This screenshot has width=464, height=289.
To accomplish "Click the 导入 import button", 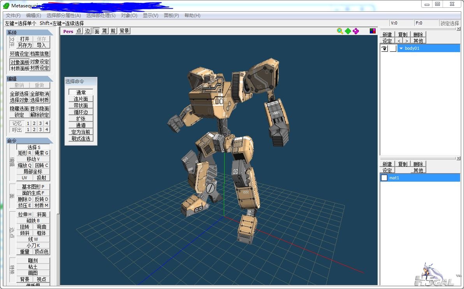I will point(41,45).
